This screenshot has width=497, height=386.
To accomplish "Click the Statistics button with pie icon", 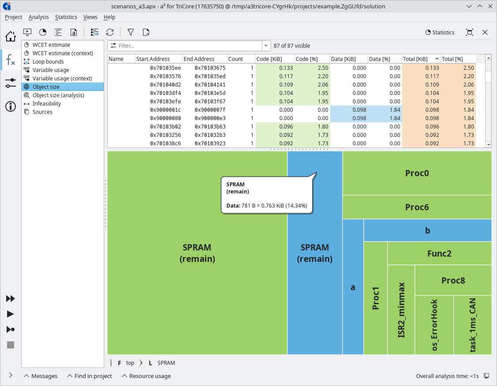I will click(x=440, y=32).
